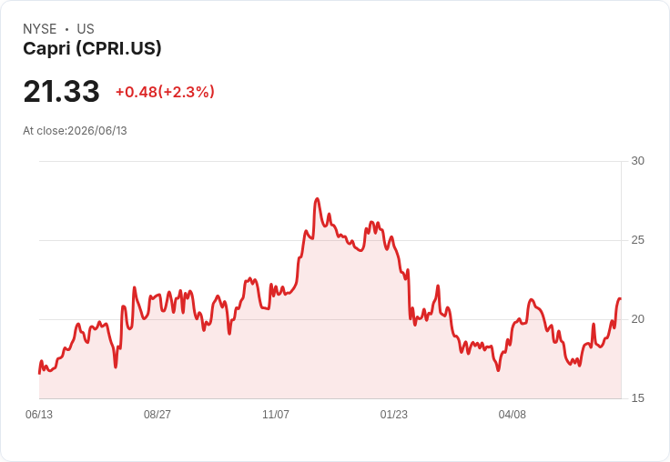Click the first data point at chart start

pyautogui.click(x=40, y=373)
